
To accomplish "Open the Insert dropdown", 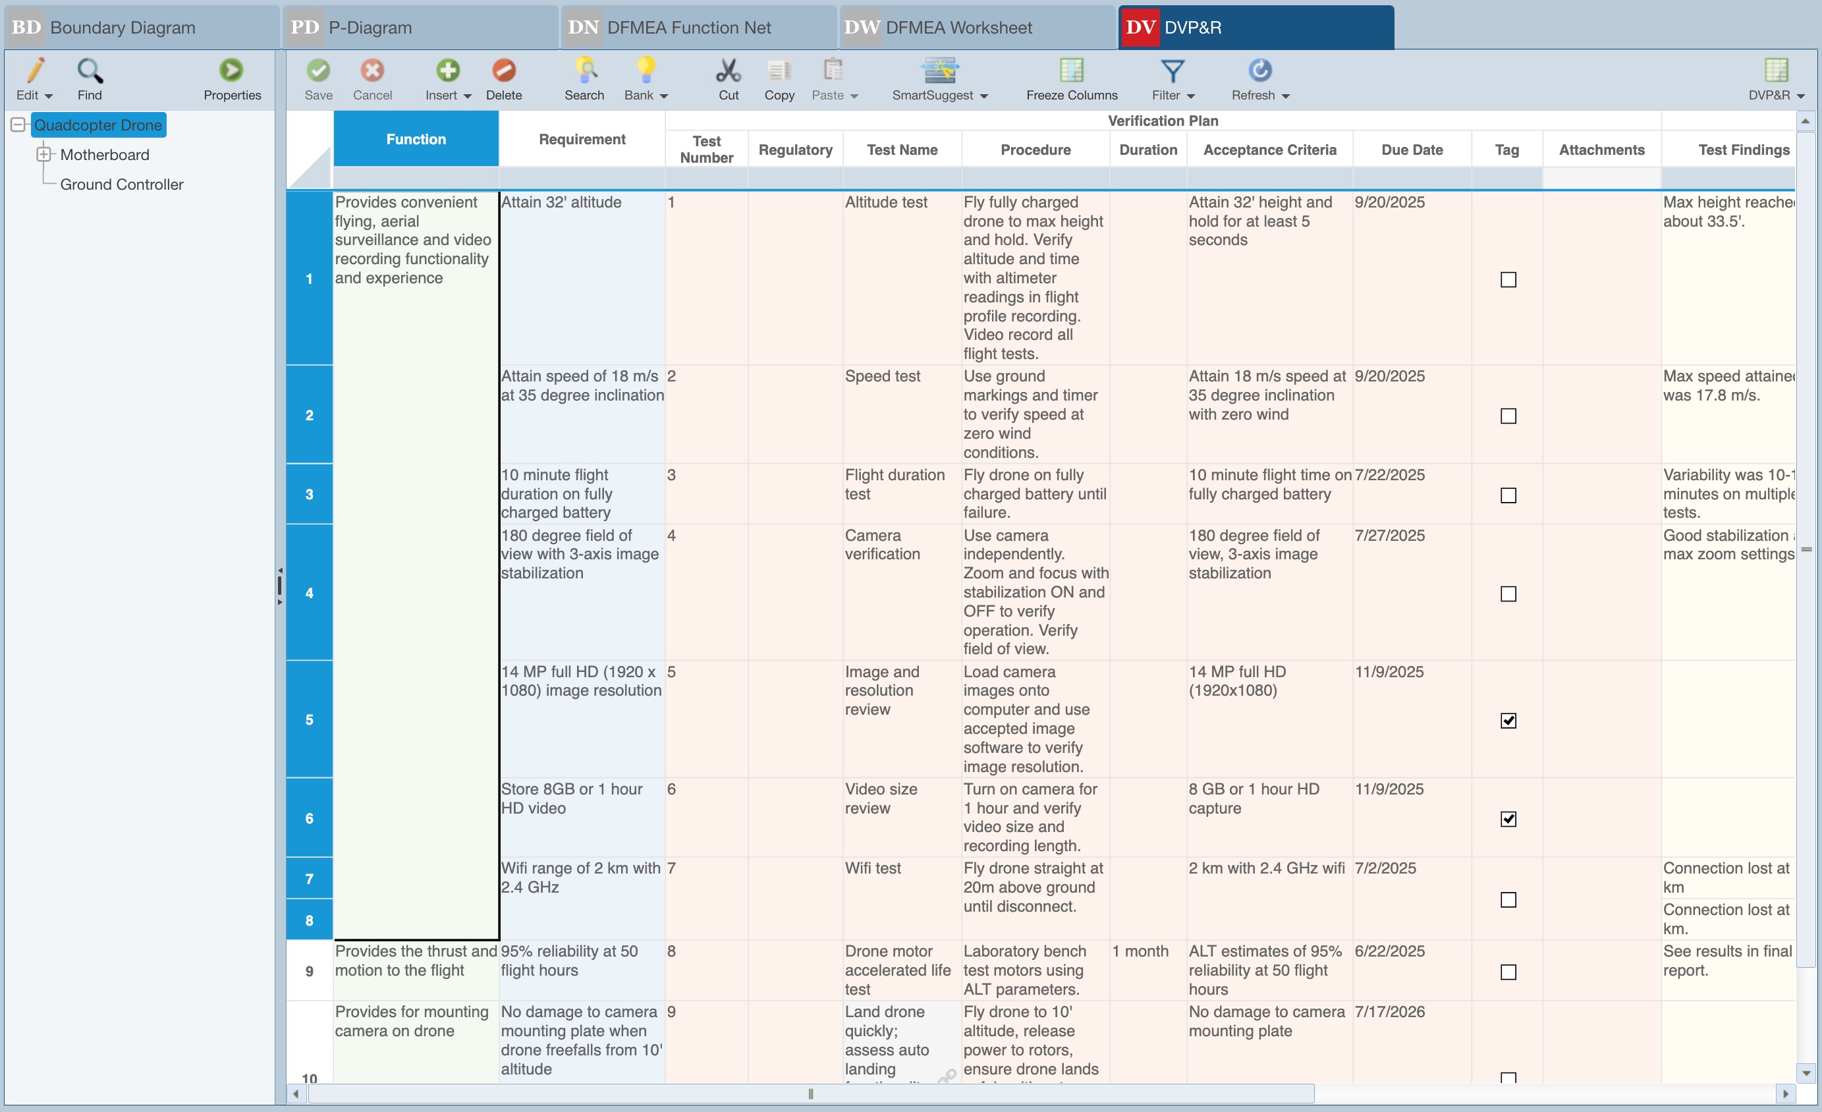I will pyautogui.click(x=466, y=95).
